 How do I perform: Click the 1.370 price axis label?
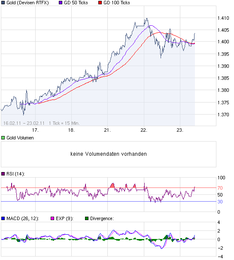pos(223,115)
